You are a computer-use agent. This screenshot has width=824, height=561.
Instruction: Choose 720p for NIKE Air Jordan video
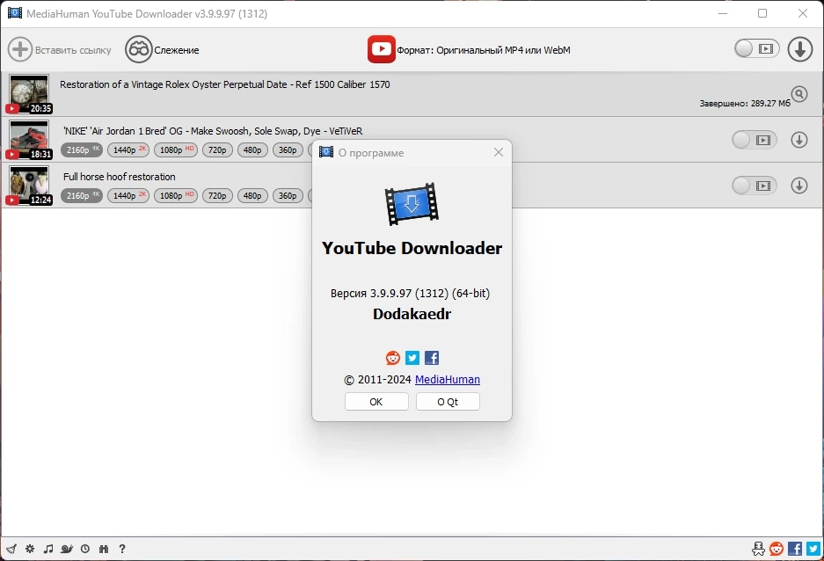click(x=217, y=150)
